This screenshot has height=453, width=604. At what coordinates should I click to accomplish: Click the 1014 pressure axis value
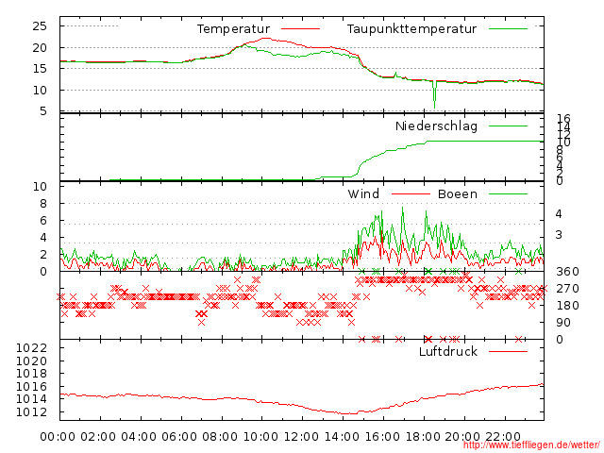[x=31, y=399]
